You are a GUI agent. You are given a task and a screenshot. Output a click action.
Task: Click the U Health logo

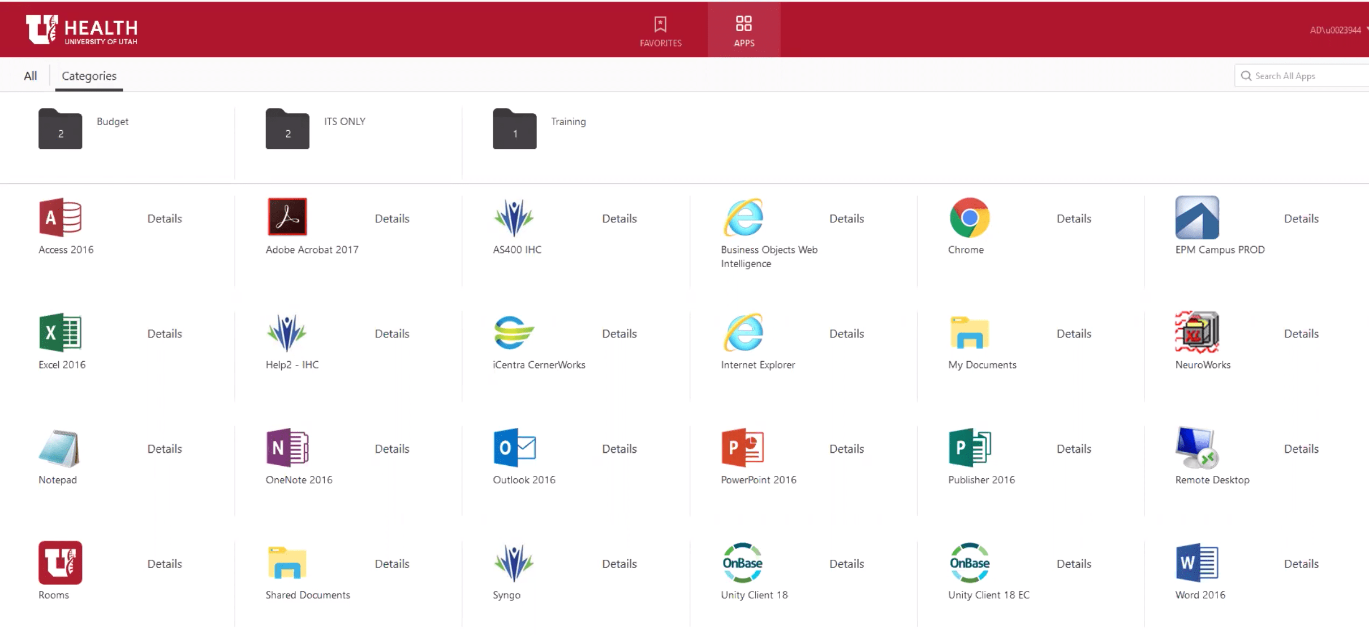[x=82, y=30]
